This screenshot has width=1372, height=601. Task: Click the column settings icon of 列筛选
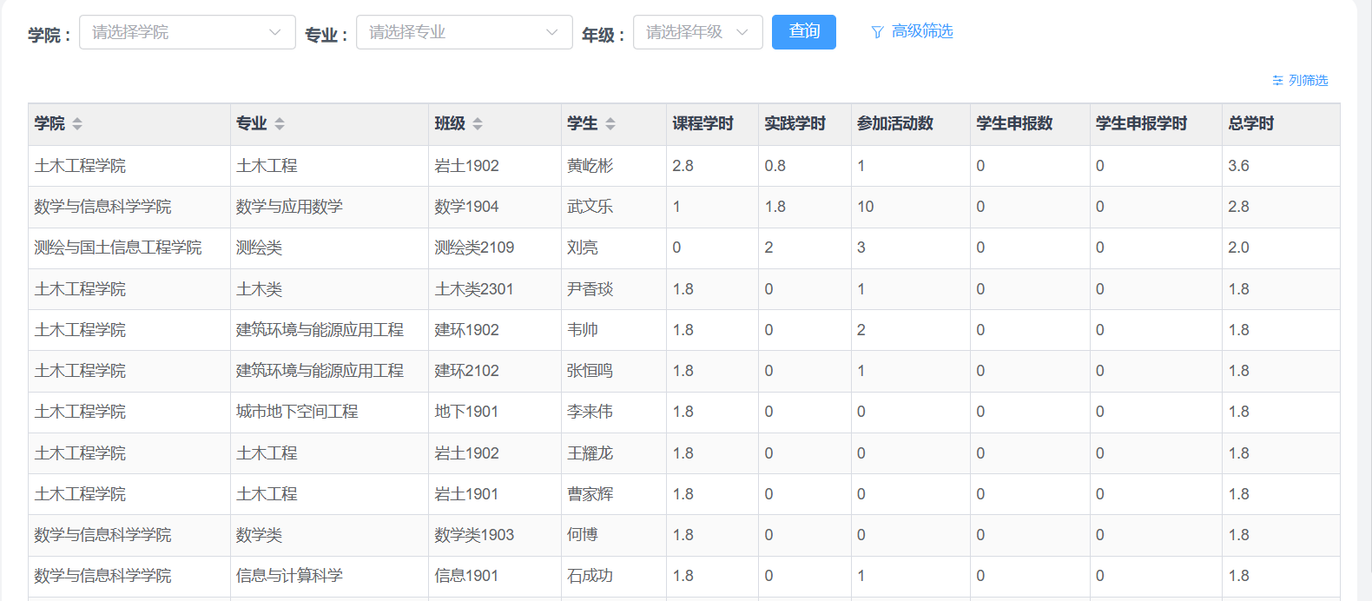tap(1277, 81)
